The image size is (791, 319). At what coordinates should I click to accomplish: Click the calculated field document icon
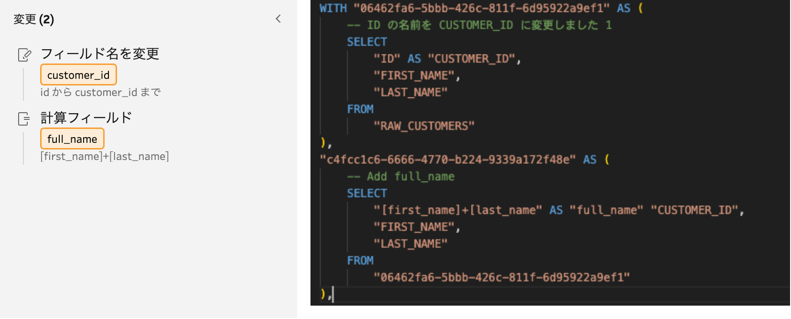click(23, 119)
